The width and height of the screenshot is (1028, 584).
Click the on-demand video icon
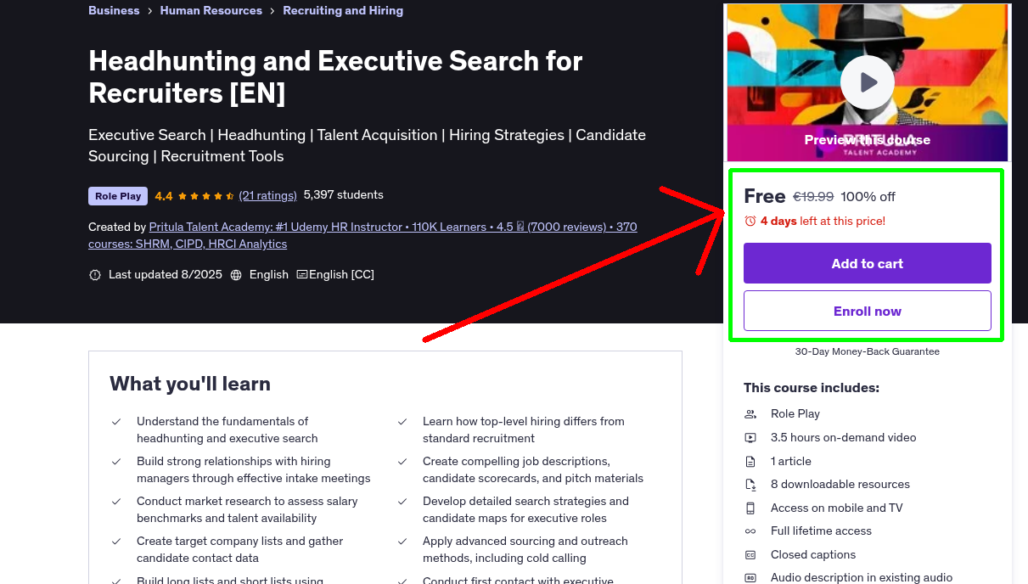tap(750, 438)
